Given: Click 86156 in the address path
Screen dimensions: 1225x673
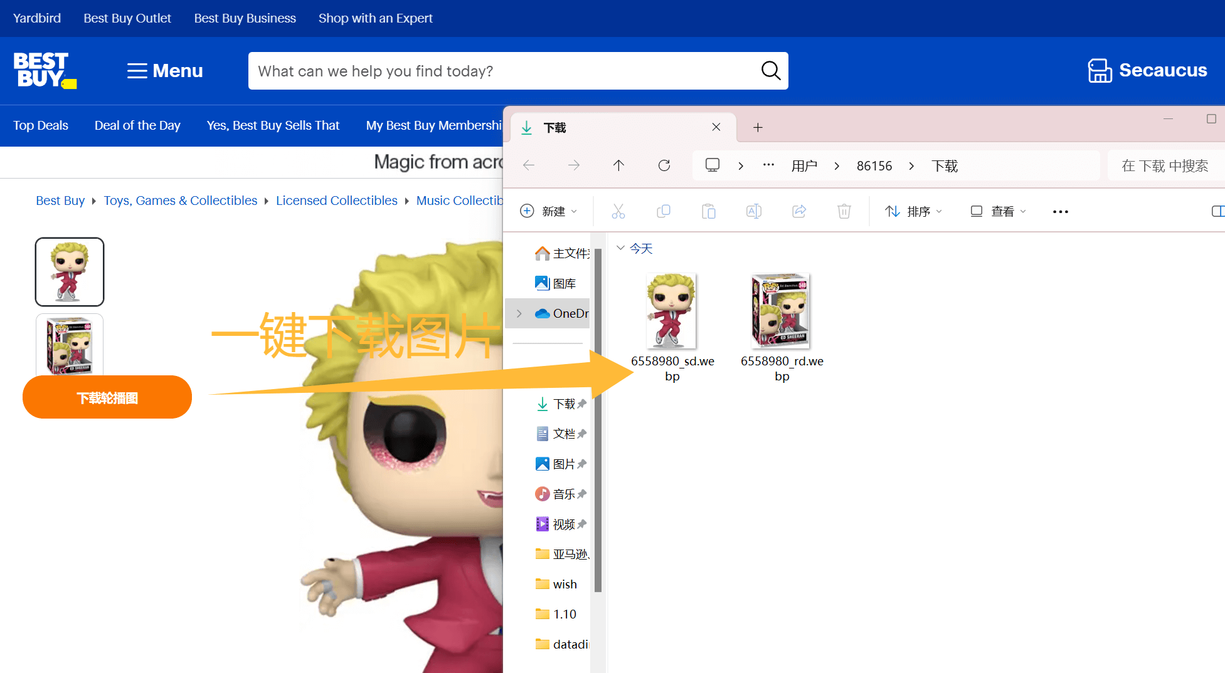Looking at the screenshot, I should coord(874,166).
